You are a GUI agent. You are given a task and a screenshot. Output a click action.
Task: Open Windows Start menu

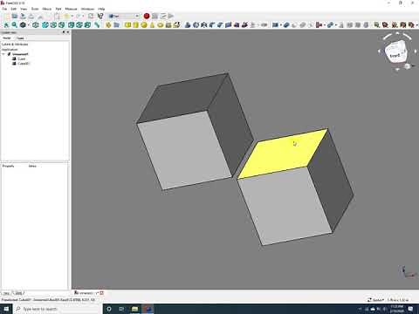pyautogui.click(x=6, y=309)
